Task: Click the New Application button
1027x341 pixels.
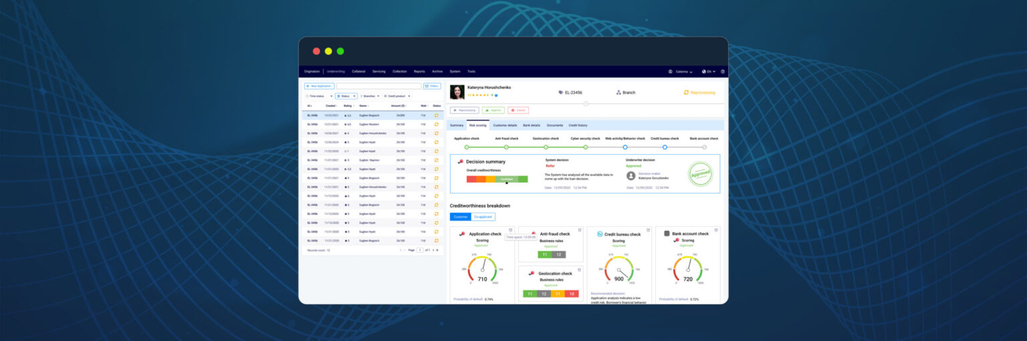Action: click(320, 86)
